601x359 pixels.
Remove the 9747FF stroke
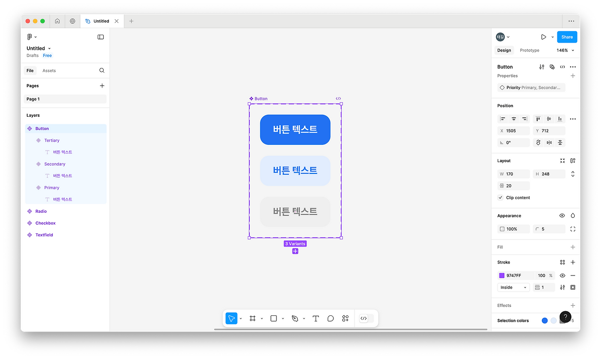point(573,276)
